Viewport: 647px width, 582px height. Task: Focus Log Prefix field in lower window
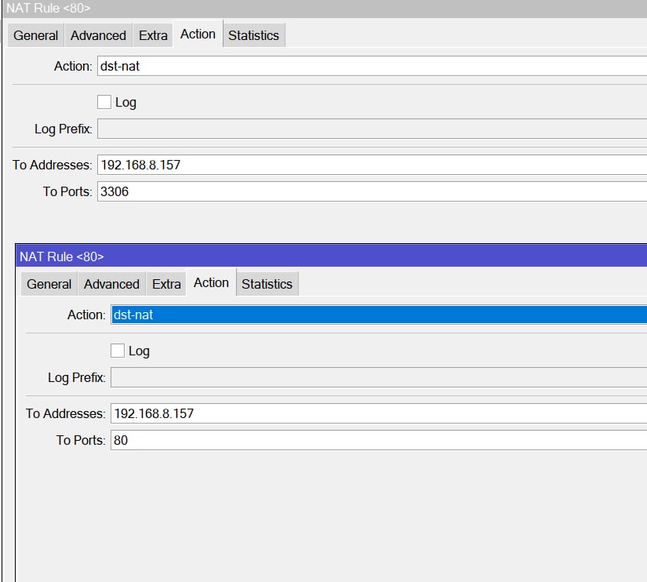[x=379, y=377]
